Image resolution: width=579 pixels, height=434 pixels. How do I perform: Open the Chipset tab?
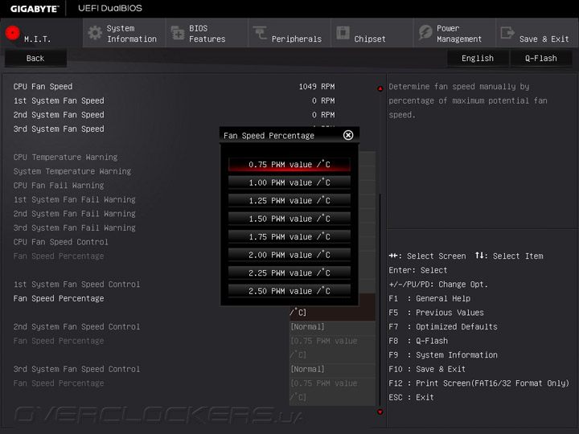click(x=372, y=33)
